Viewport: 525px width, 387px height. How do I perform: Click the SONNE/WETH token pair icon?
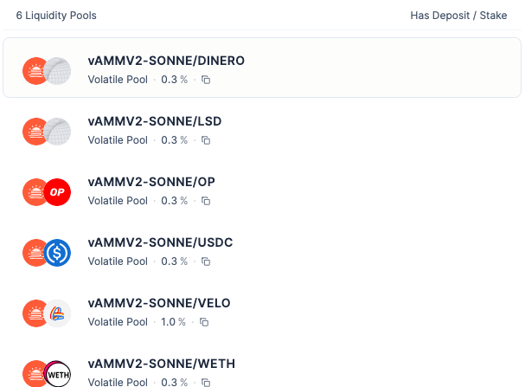point(47,373)
